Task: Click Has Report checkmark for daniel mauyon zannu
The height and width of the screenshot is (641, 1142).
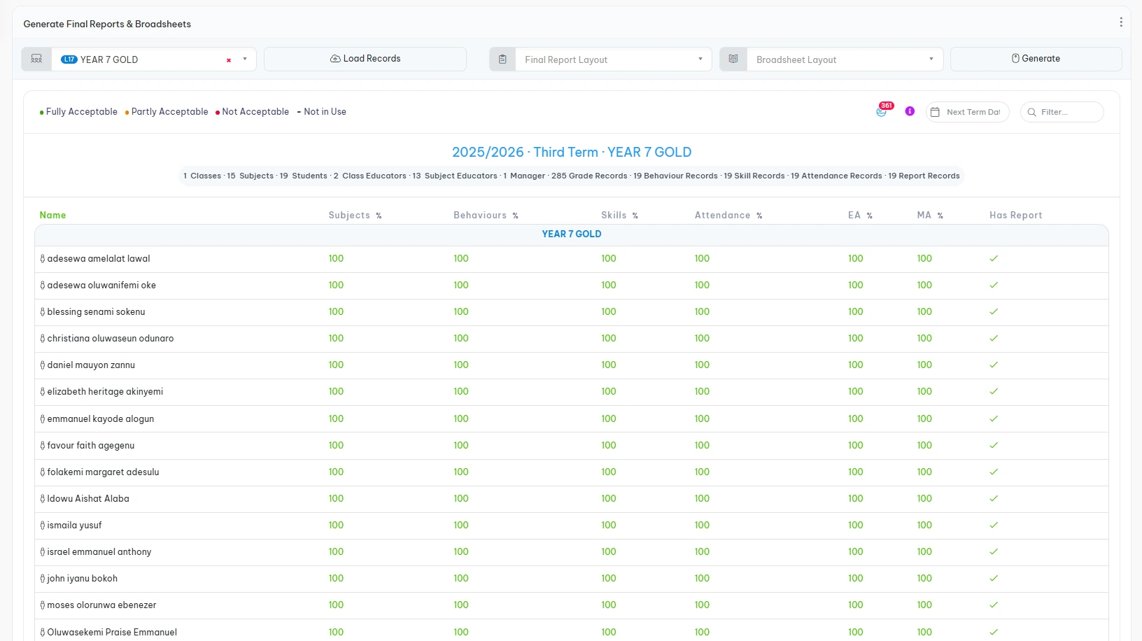Action: click(994, 365)
